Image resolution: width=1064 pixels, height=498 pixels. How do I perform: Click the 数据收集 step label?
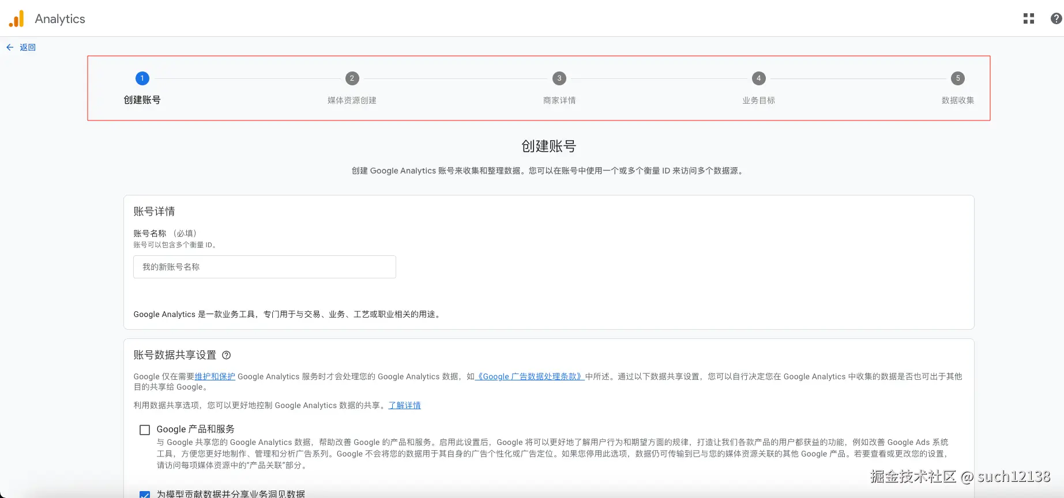point(958,100)
